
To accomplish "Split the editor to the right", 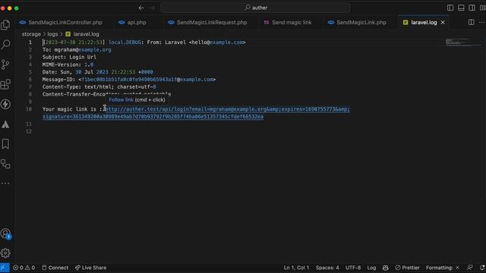I will click(x=471, y=22).
